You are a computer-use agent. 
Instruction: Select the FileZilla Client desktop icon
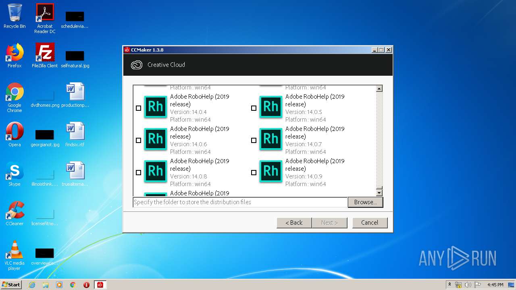click(x=45, y=56)
